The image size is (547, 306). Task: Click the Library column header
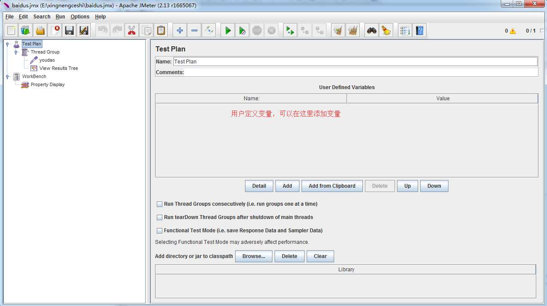coord(346,270)
